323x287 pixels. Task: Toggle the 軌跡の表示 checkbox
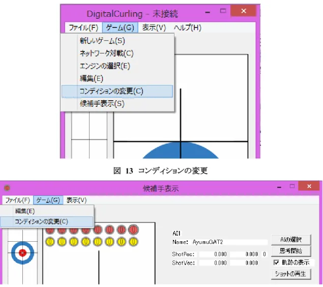pos(276,263)
